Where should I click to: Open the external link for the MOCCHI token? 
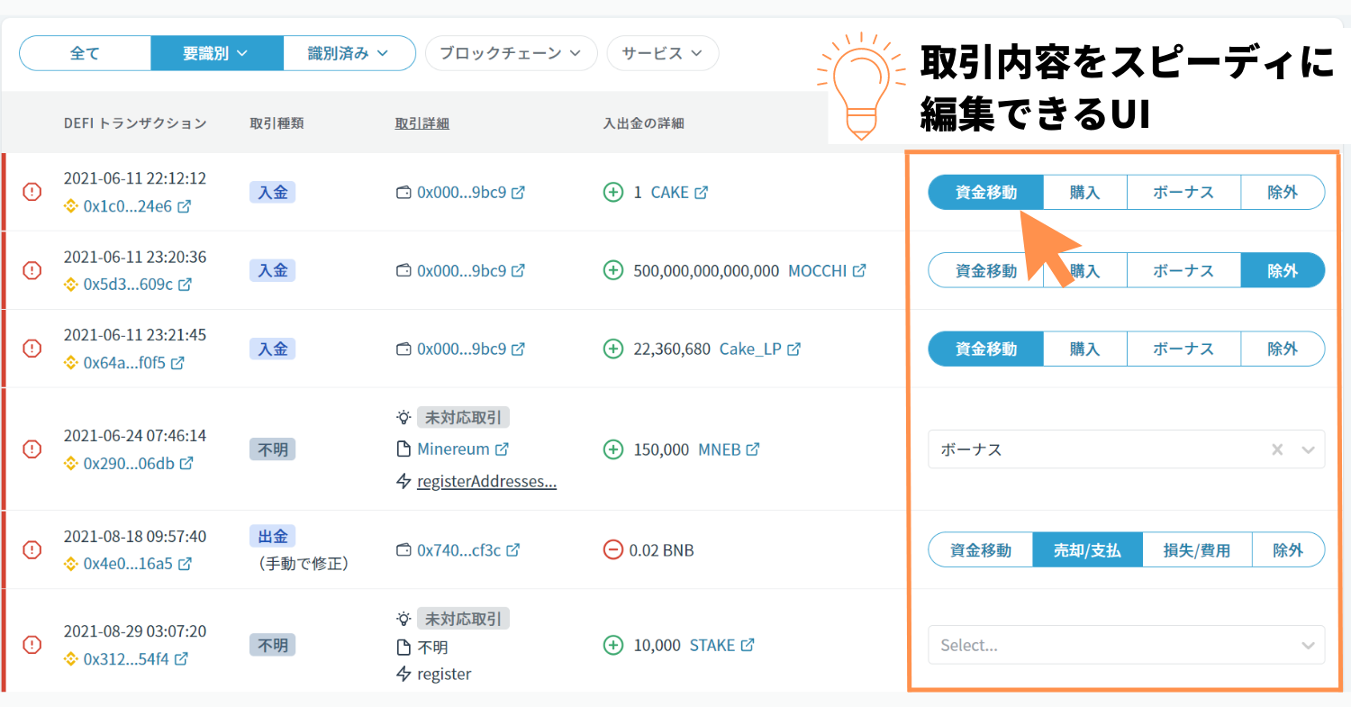[x=857, y=269]
